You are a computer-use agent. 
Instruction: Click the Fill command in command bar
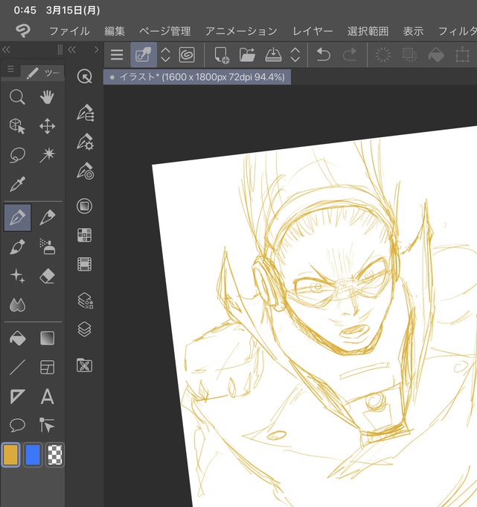tap(435, 55)
